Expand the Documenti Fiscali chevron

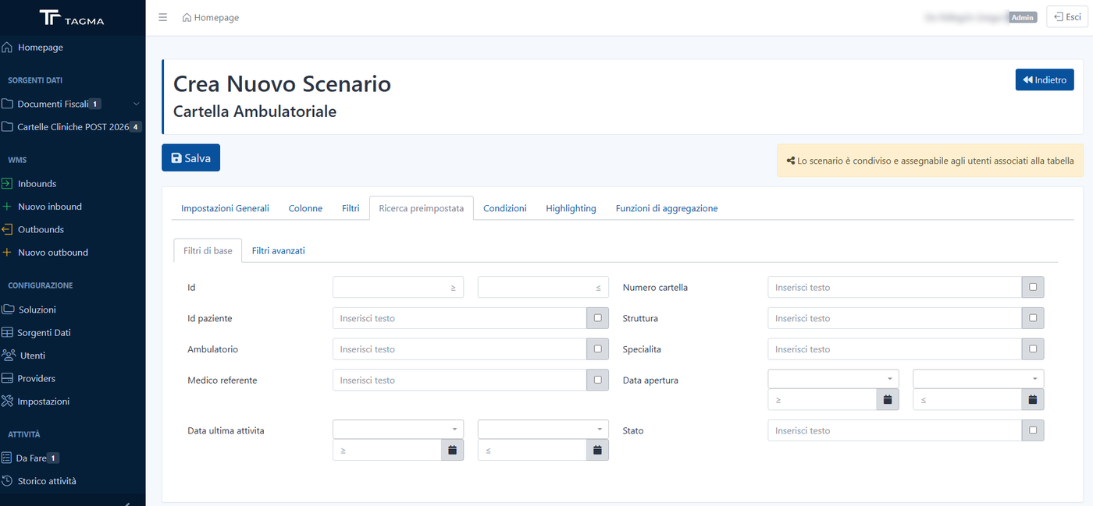pos(137,104)
